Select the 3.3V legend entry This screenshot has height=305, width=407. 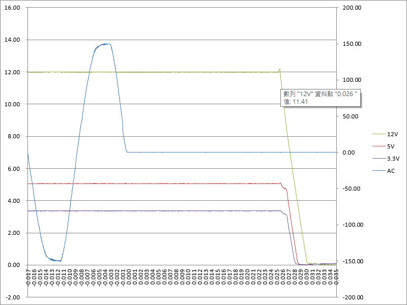point(386,159)
